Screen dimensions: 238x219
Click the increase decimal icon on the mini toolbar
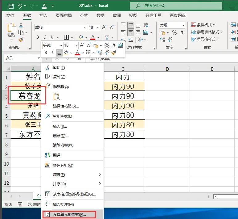100,53
